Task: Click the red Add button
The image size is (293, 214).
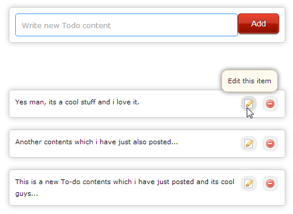Action: pos(258,23)
